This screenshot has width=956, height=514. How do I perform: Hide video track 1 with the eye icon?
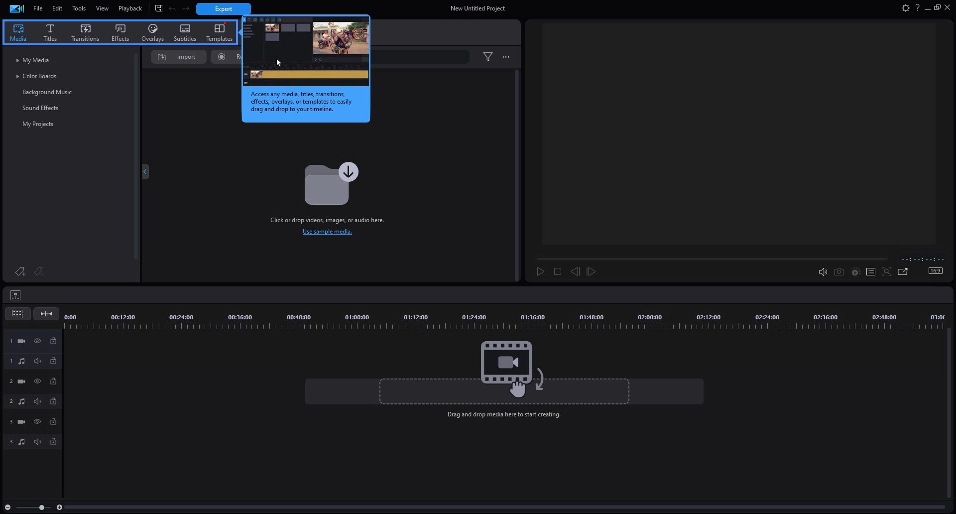[x=37, y=341]
